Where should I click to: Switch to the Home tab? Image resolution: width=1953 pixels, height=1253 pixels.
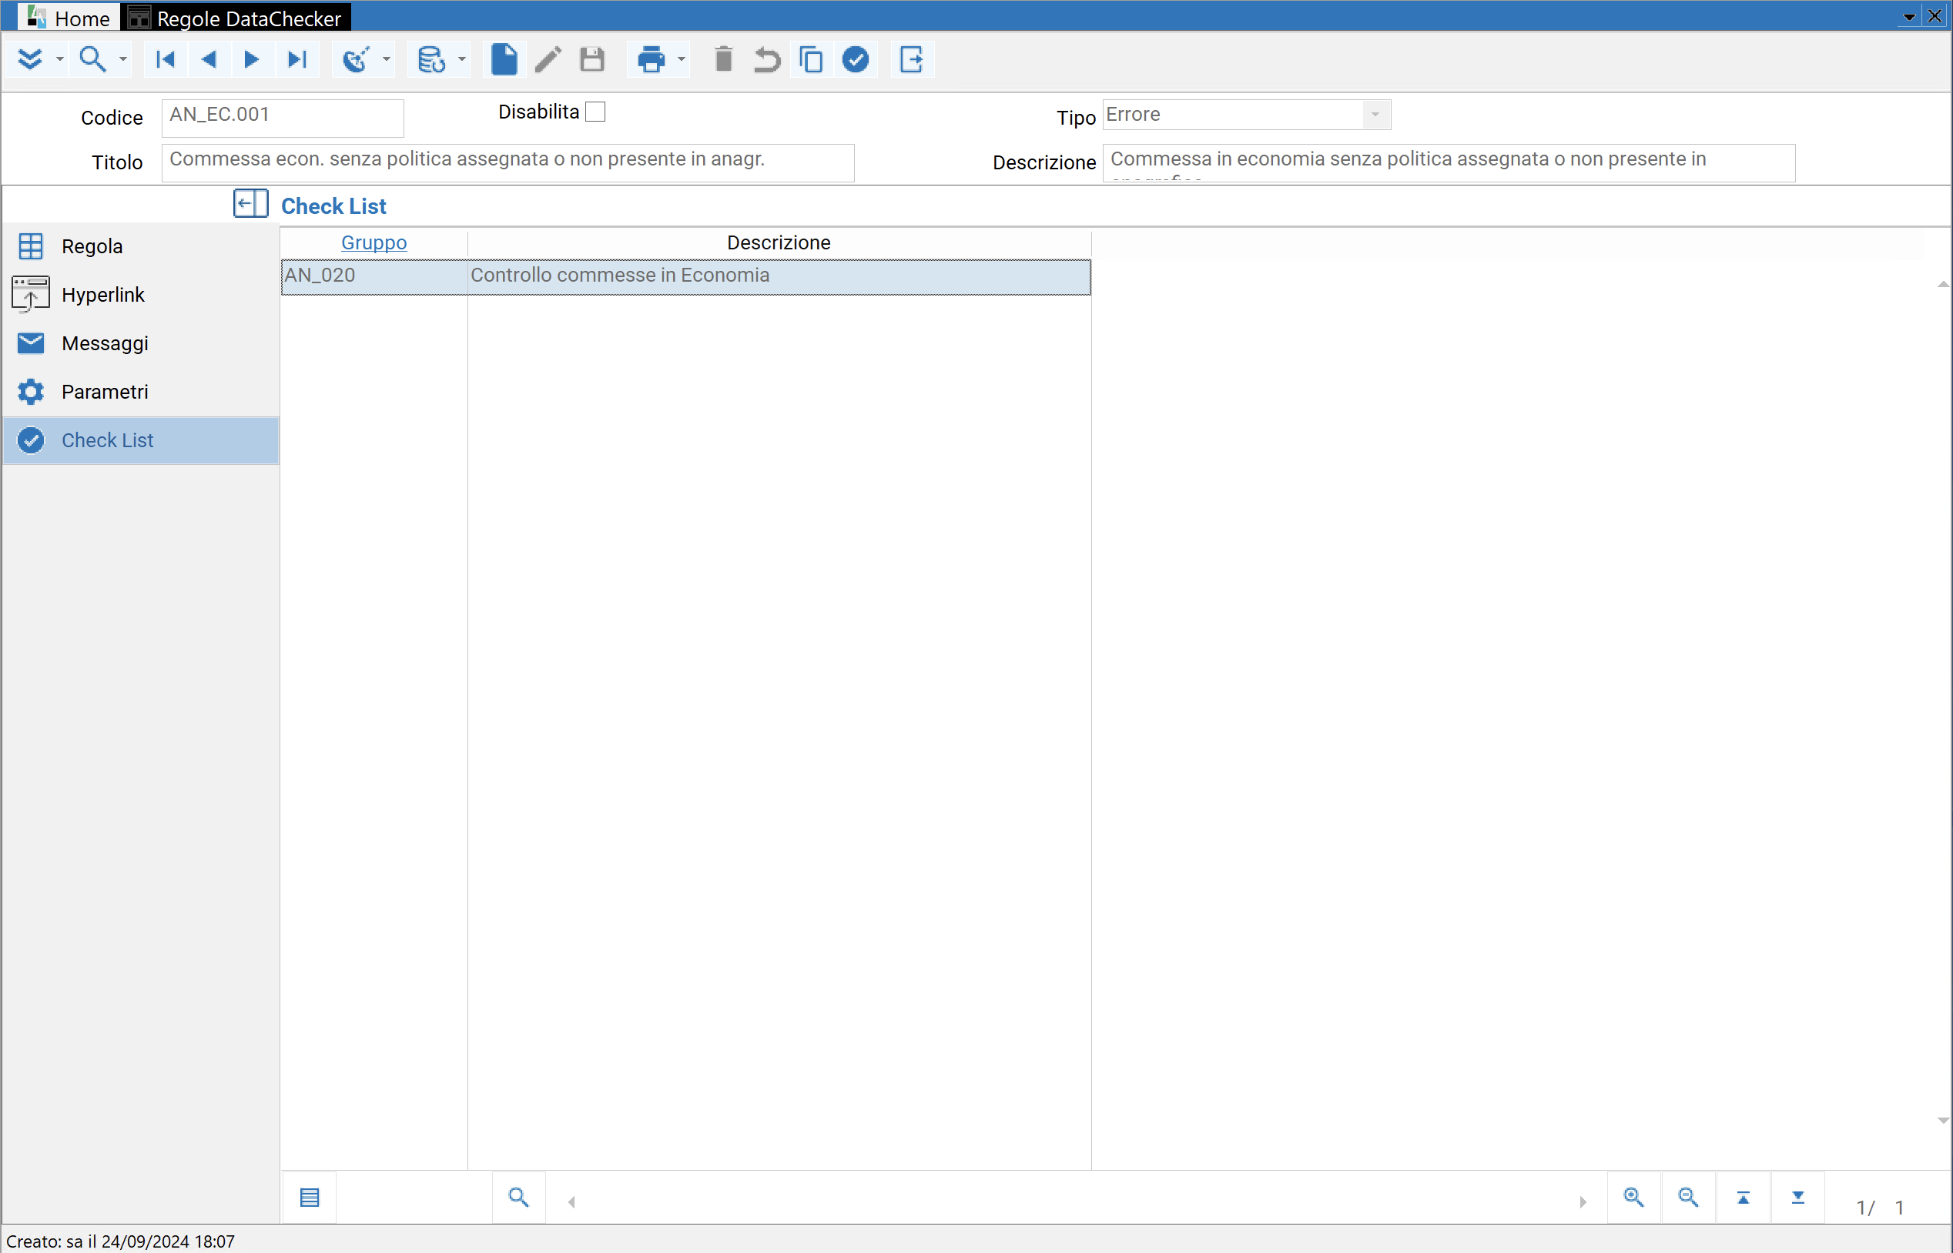(x=69, y=18)
